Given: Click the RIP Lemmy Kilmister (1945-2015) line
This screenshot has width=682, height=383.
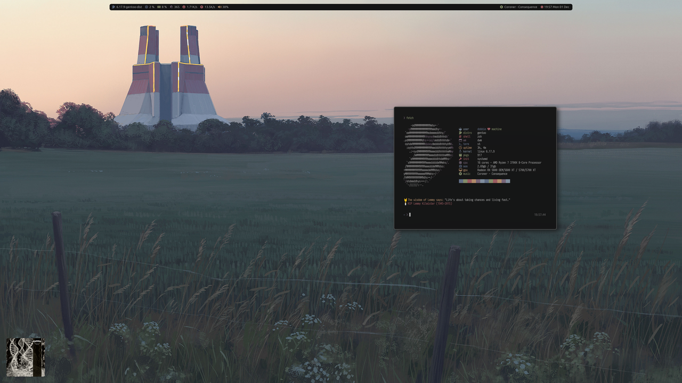Looking at the screenshot, I should tap(429, 203).
